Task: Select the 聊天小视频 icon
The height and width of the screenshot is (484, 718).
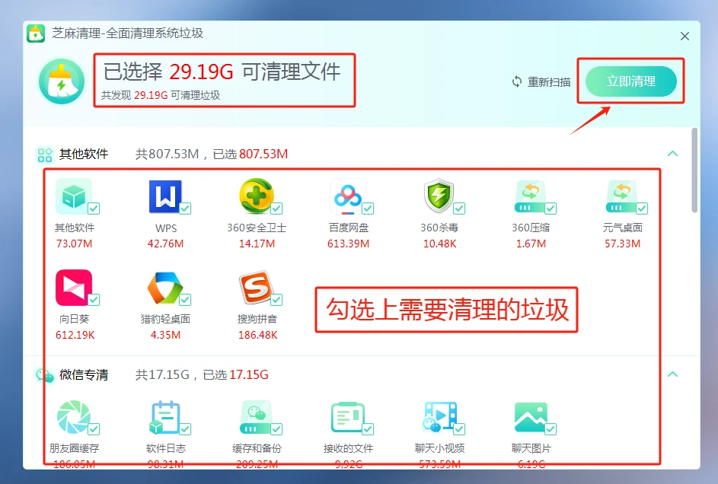Action: pos(439,417)
